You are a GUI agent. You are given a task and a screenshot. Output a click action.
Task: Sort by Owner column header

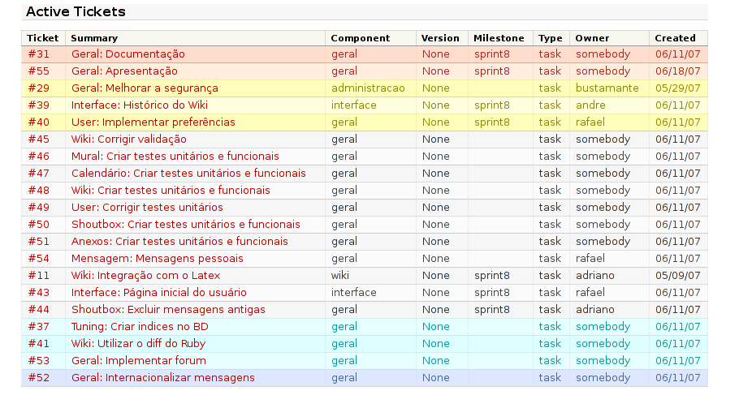(x=593, y=38)
